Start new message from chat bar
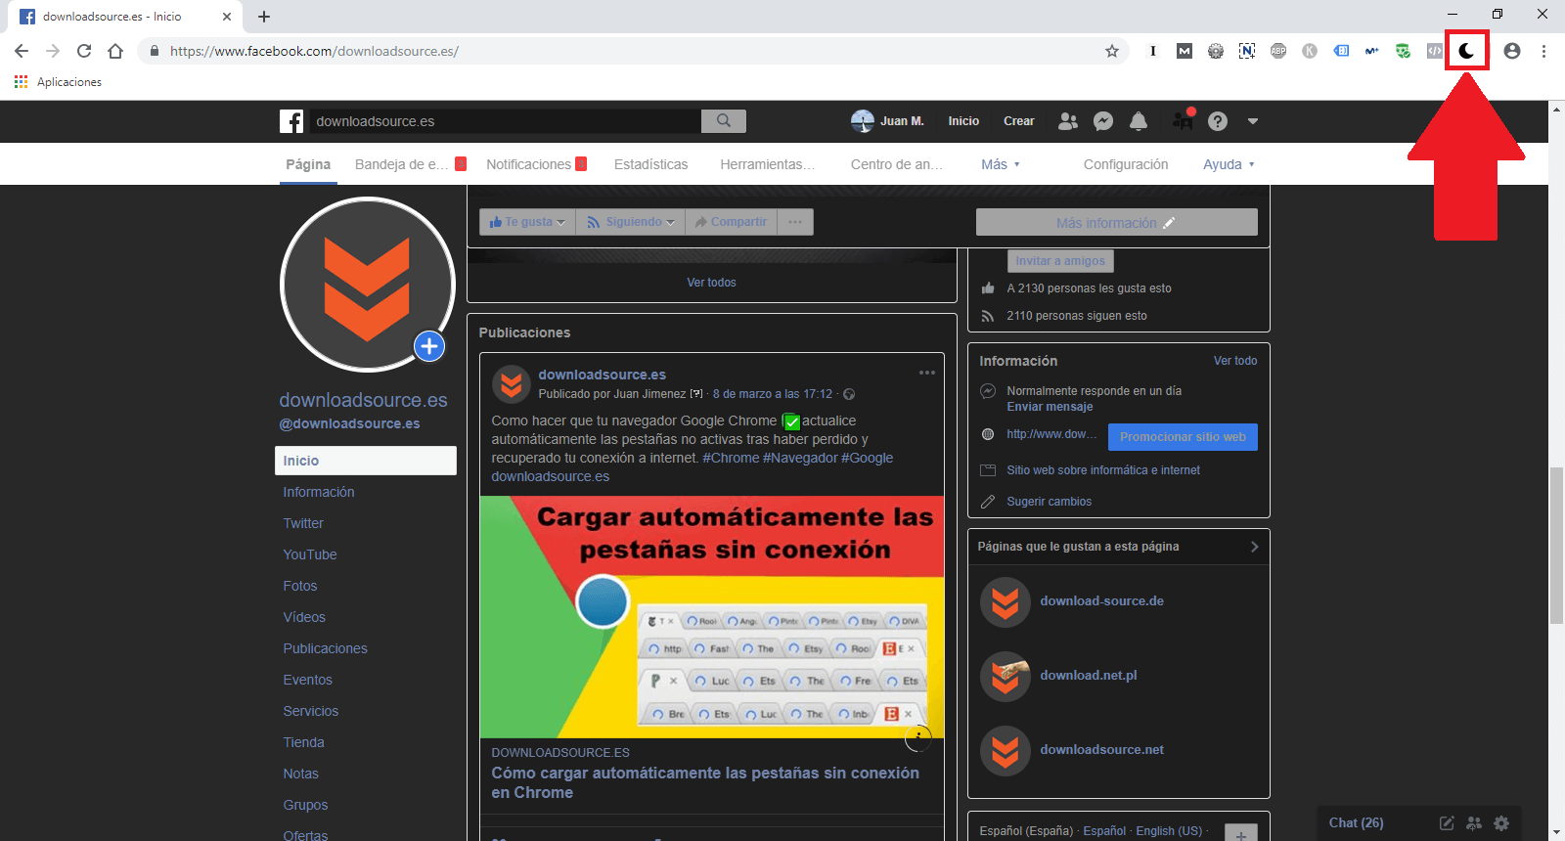This screenshot has width=1565, height=841. (1447, 823)
